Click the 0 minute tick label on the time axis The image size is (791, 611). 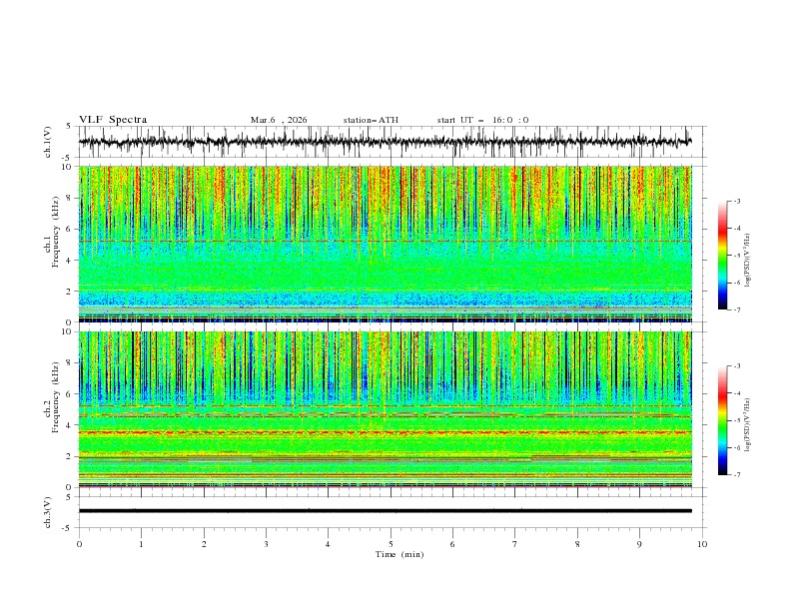79,544
